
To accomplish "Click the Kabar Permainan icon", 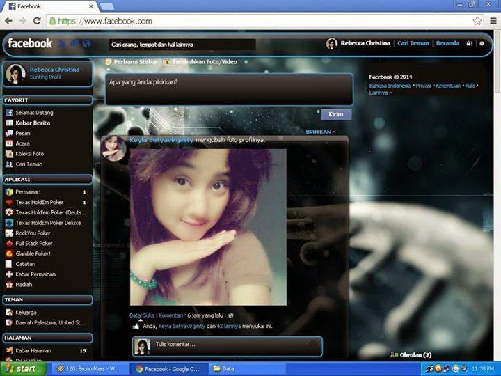I will click(9, 274).
